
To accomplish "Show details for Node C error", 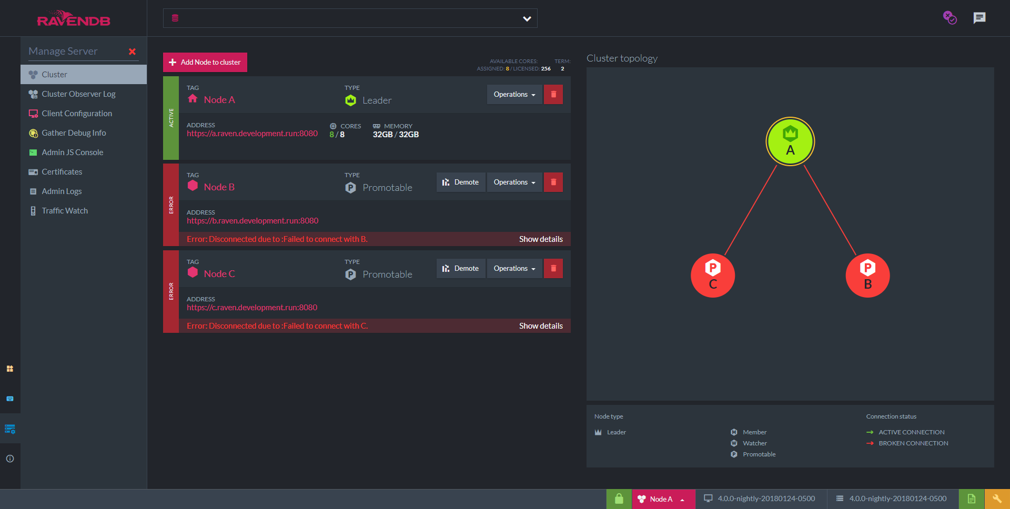I will point(541,326).
